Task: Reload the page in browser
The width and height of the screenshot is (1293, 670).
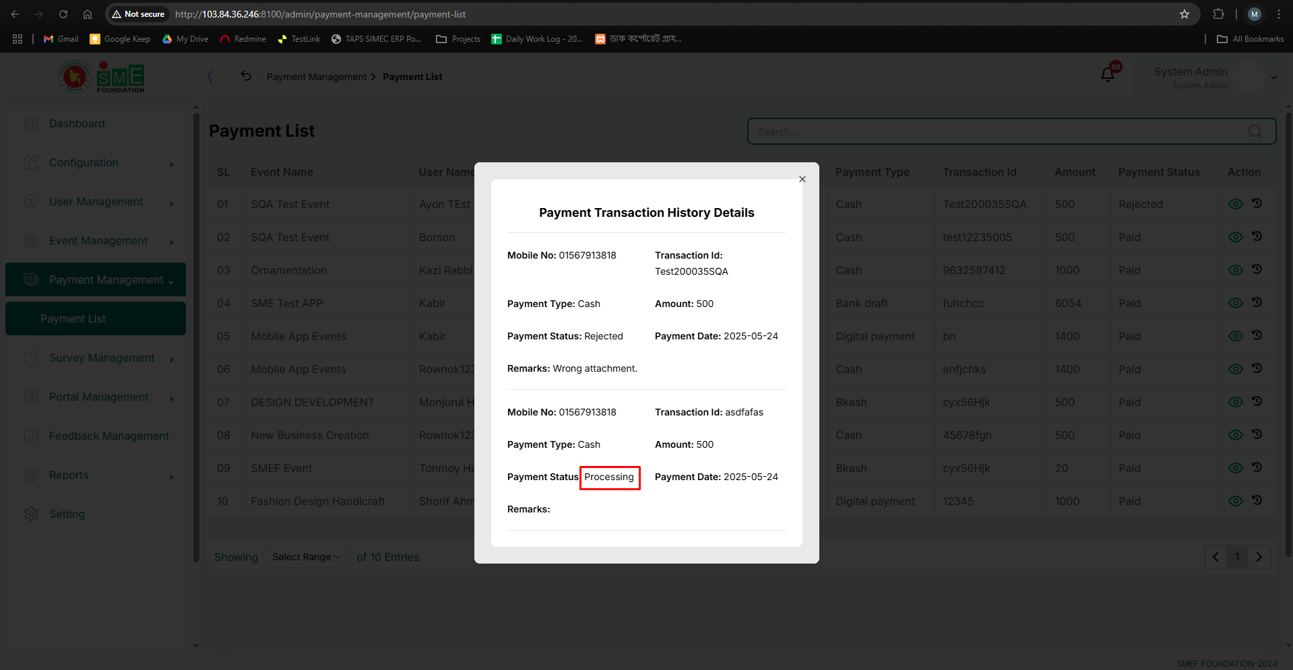Action: pyautogui.click(x=63, y=14)
